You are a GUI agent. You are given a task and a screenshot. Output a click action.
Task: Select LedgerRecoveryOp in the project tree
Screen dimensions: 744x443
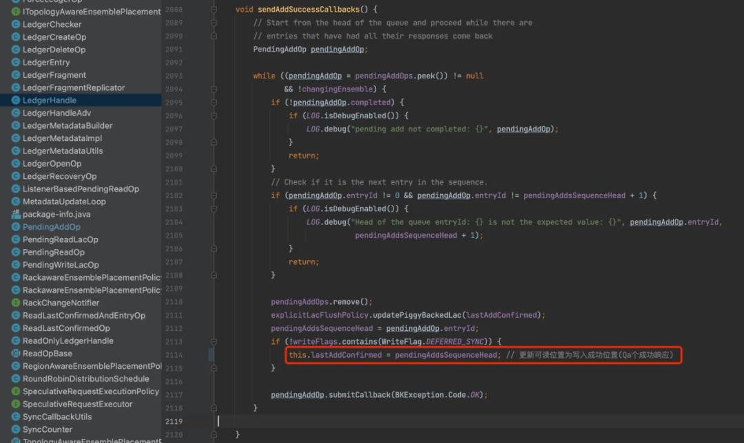pyautogui.click(x=59, y=176)
